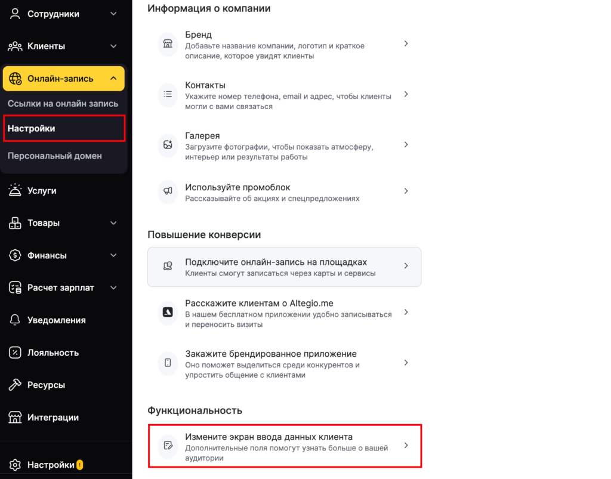Expand the Финансы sidebar menu
This screenshot has height=479, width=611.
pyautogui.click(x=113, y=255)
